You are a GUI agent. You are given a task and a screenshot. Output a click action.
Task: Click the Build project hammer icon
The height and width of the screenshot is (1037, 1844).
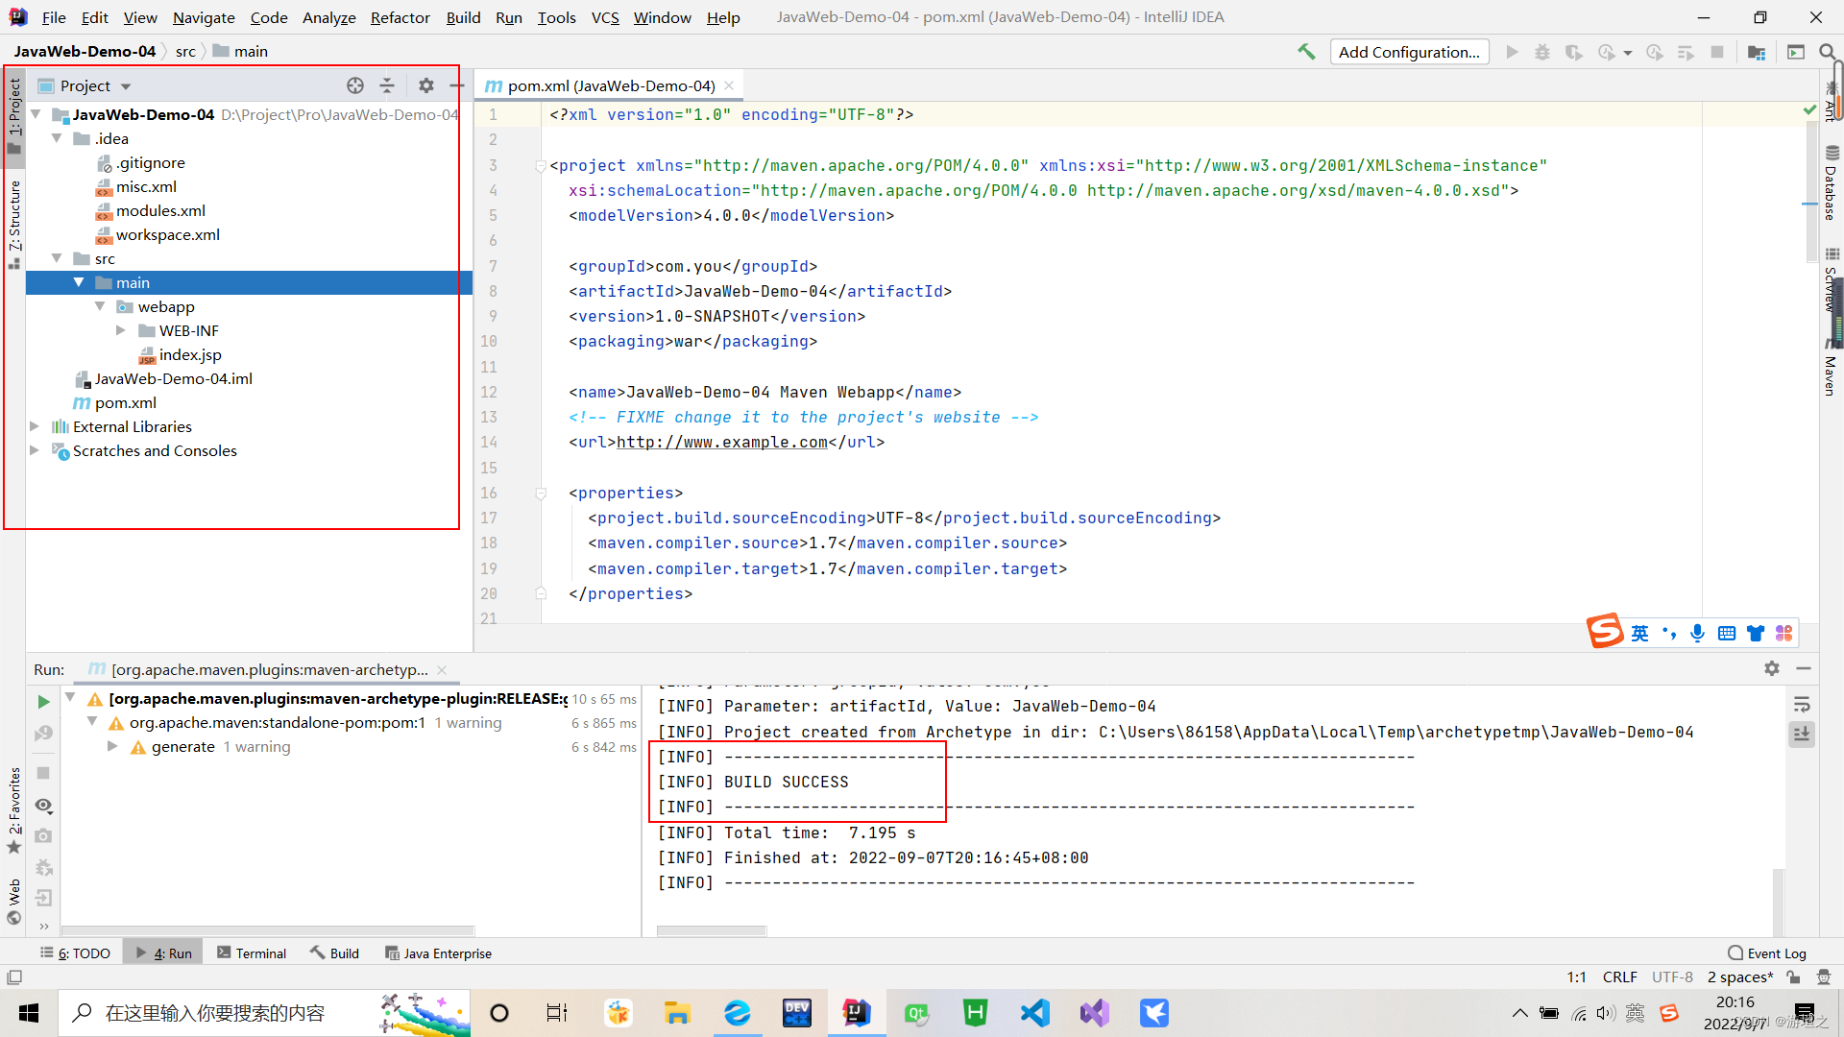1306,52
